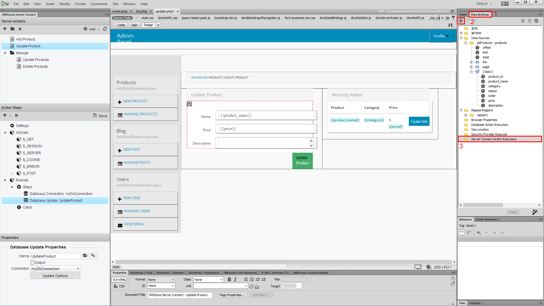Collapse all nodes in Data Bindings panel

point(530,21)
